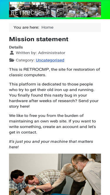This screenshot has width=110, height=195.
Task: Click the green gradient header background
Action: coord(105,10)
